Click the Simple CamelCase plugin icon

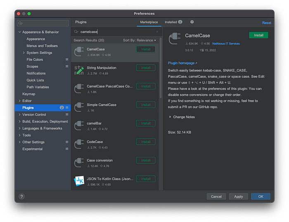click(79, 107)
